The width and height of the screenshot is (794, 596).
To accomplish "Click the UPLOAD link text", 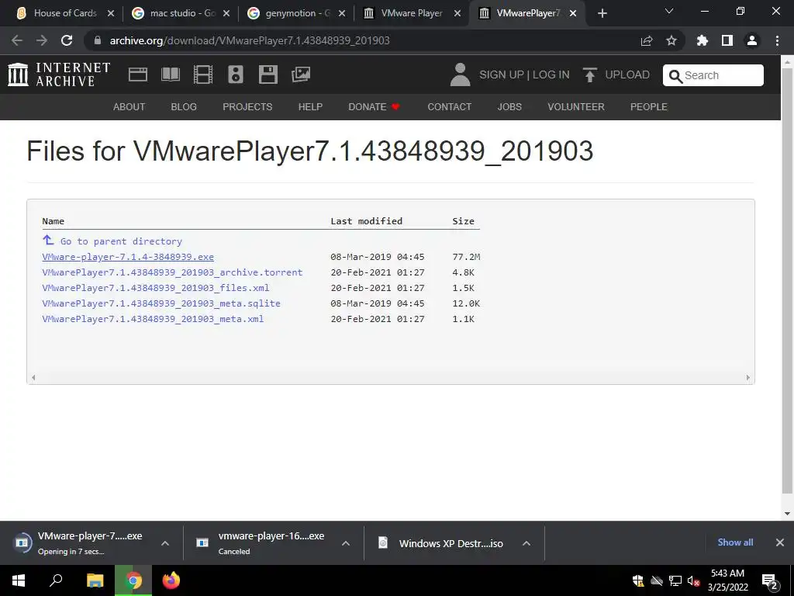I will 627,75.
